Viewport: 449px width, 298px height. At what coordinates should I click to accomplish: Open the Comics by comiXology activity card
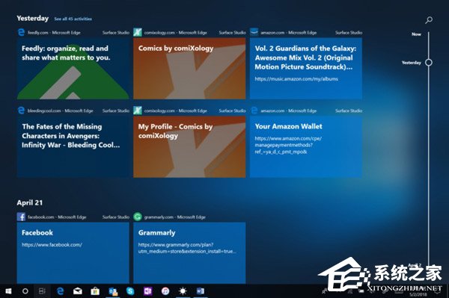click(x=189, y=69)
